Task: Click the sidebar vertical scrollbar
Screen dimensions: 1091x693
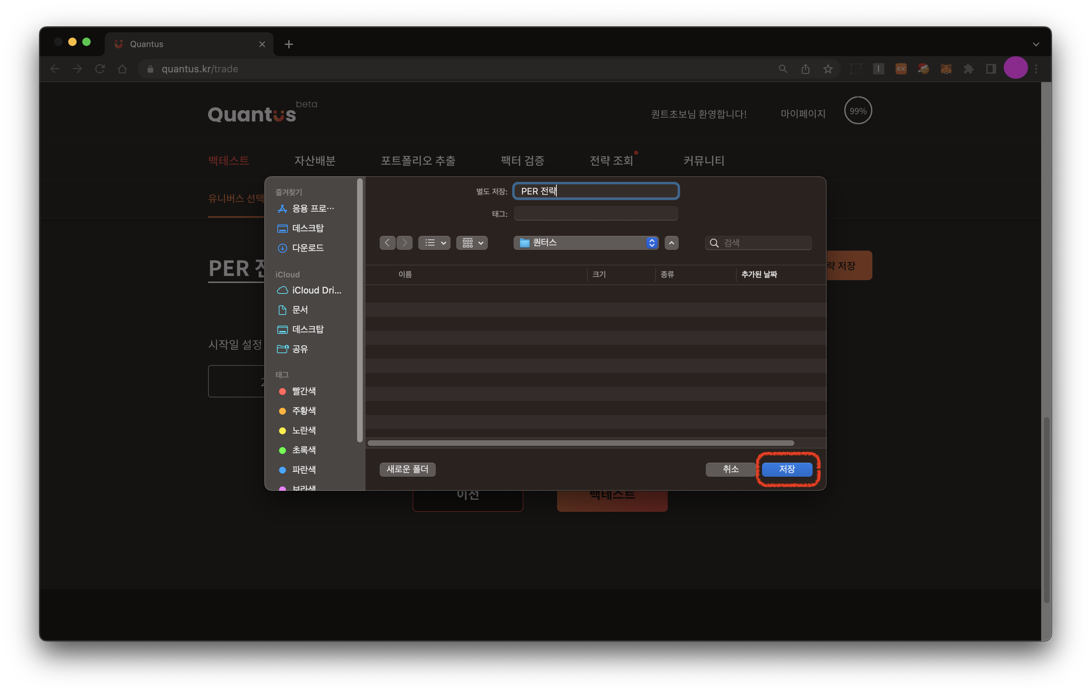Action: tap(360, 310)
